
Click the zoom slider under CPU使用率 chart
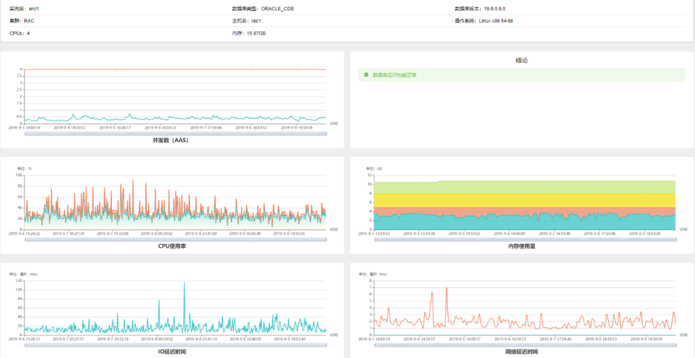[x=176, y=240]
